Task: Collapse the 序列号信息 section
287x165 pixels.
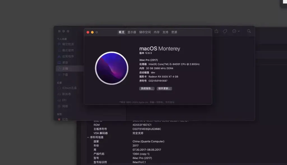Action: coord(88,137)
